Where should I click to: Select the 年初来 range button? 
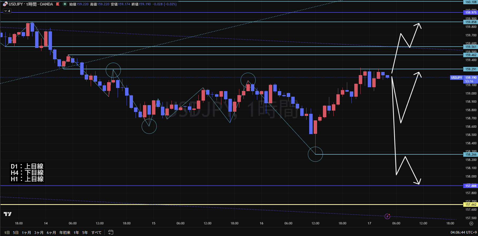click(x=65, y=232)
